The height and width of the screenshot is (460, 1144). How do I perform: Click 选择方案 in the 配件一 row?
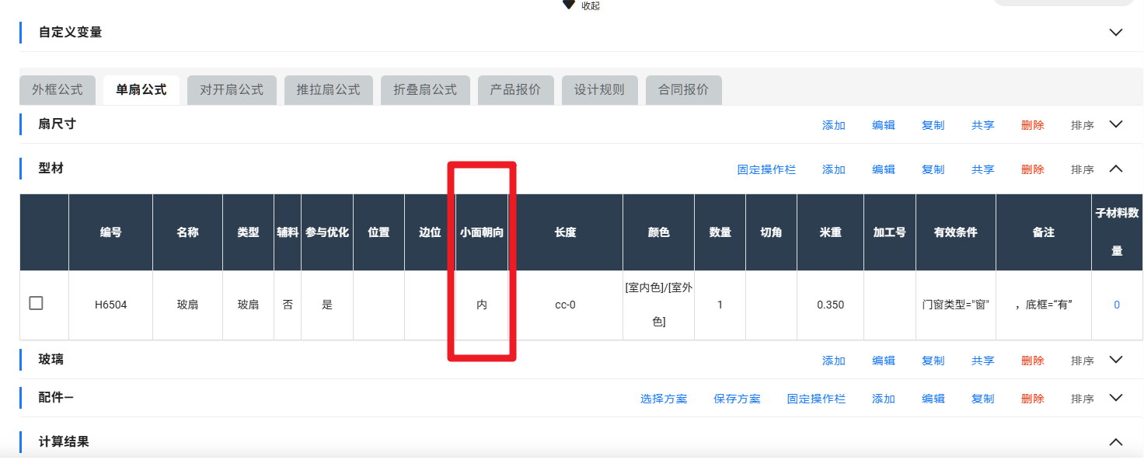tap(664, 399)
